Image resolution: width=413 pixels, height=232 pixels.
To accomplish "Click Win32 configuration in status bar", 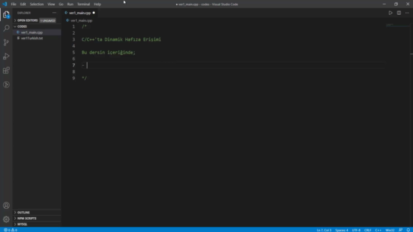I will click(x=390, y=230).
